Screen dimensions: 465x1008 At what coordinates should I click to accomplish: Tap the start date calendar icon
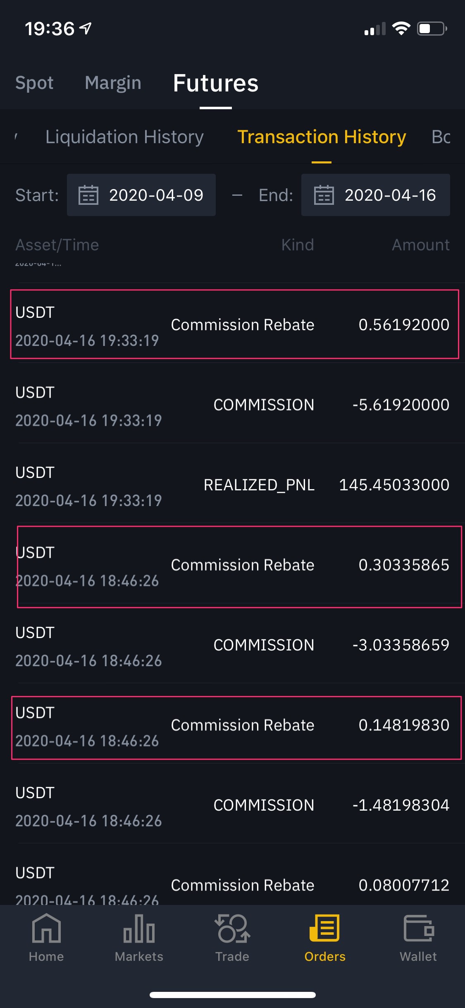click(x=88, y=195)
